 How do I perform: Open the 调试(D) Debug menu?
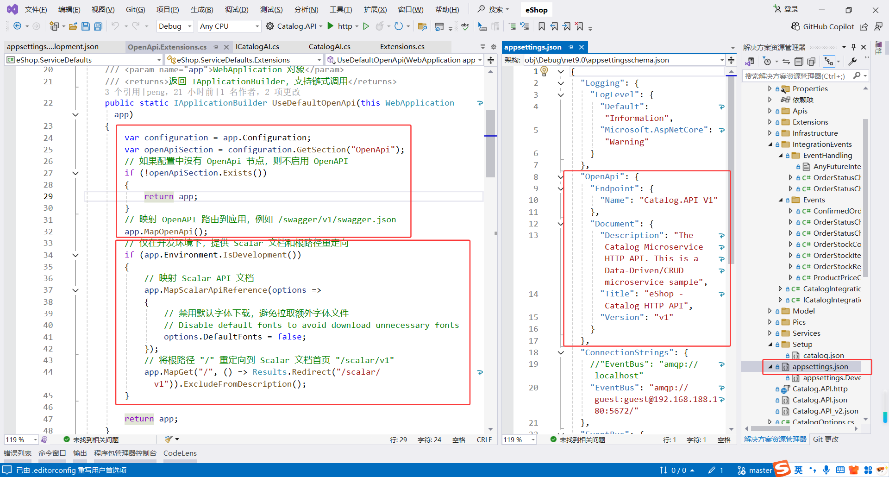236,10
